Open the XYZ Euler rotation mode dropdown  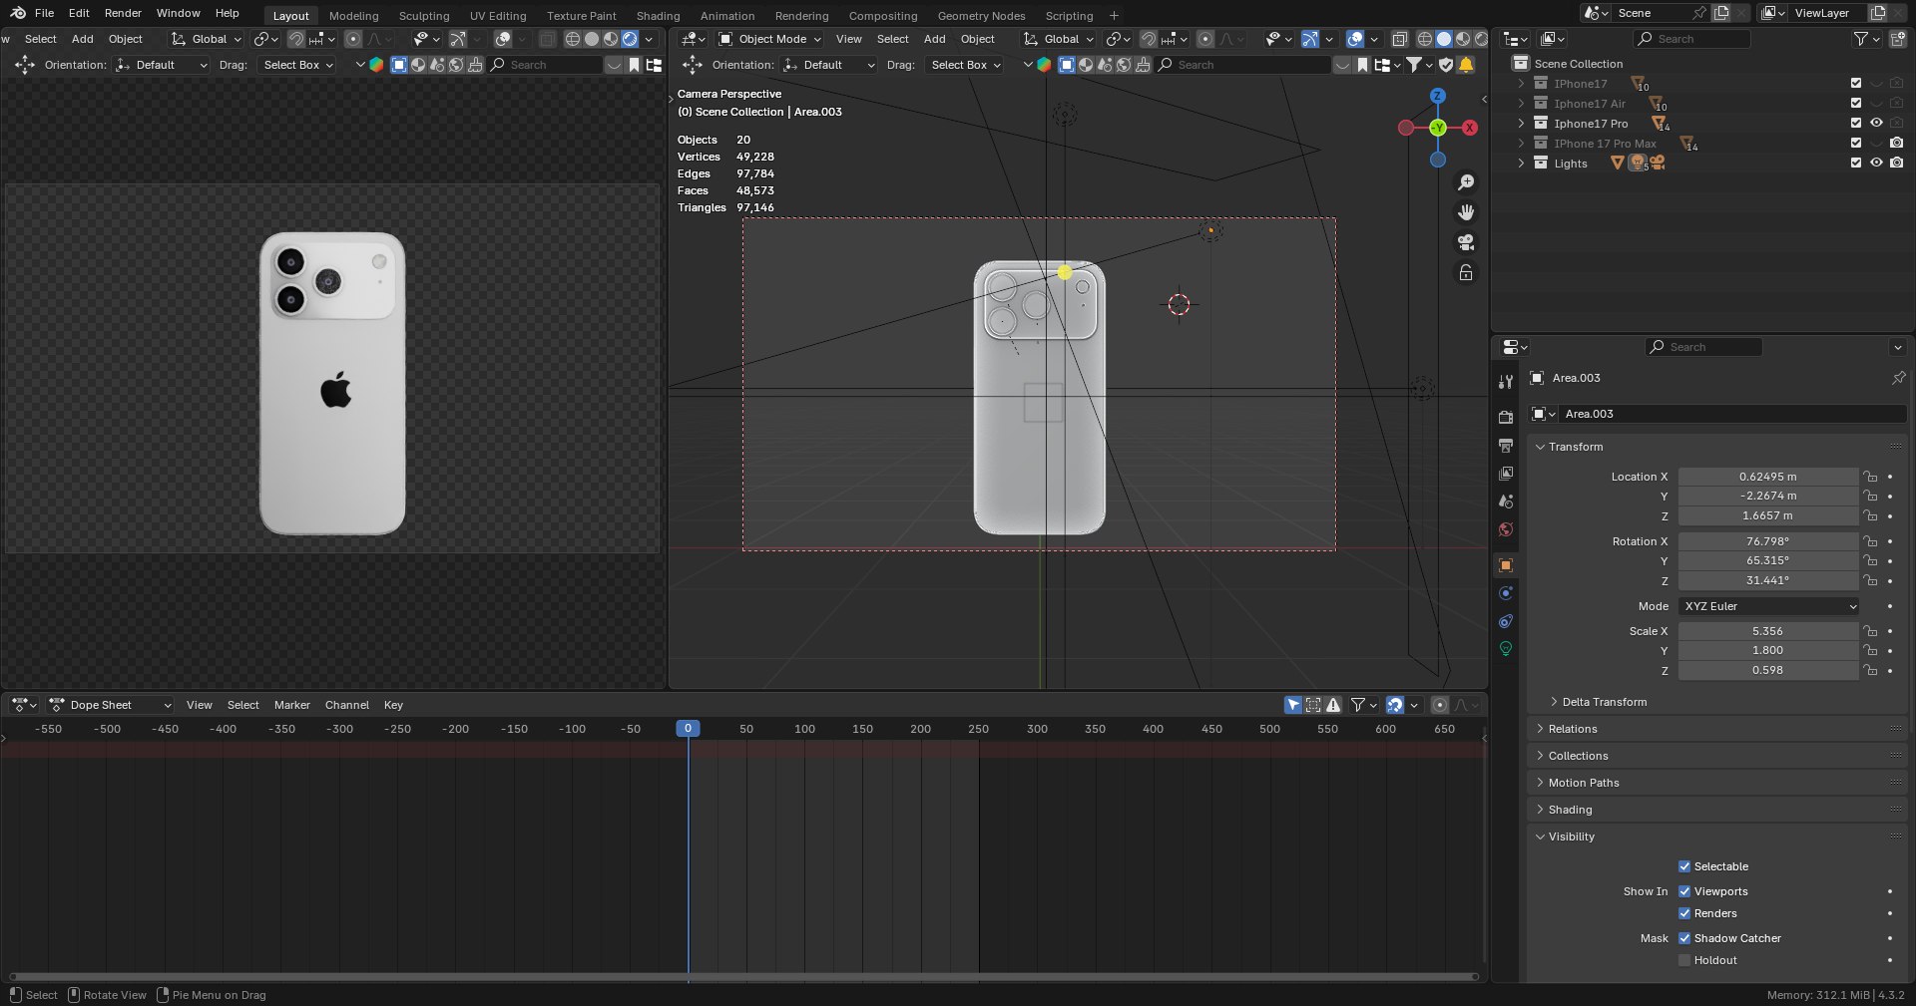coord(1769,606)
